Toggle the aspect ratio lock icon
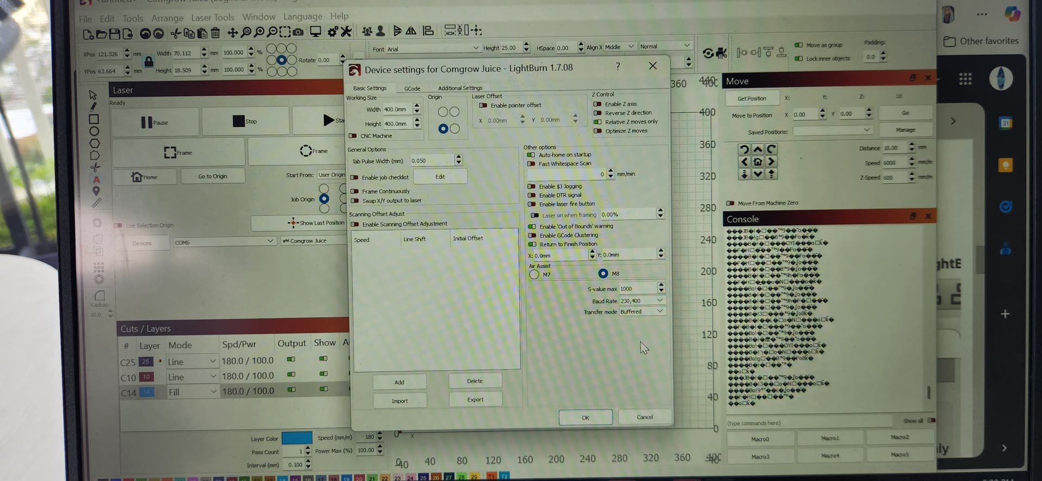Screen dimensions: 1042x481 pyautogui.click(x=149, y=61)
